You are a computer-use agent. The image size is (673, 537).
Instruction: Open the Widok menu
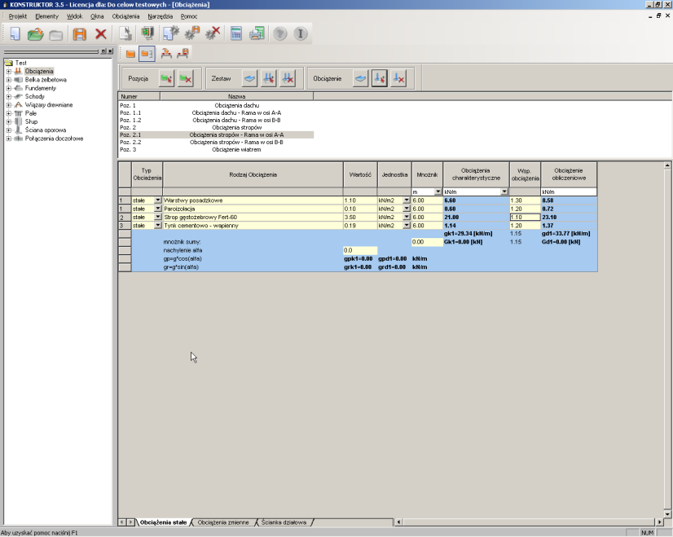(74, 16)
